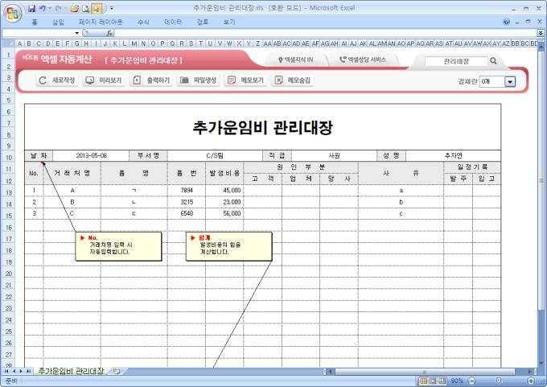Viewport: 547px width, 387px height.
Task: Click the magnifier search icon
Action: pyautogui.click(x=493, y=61)
